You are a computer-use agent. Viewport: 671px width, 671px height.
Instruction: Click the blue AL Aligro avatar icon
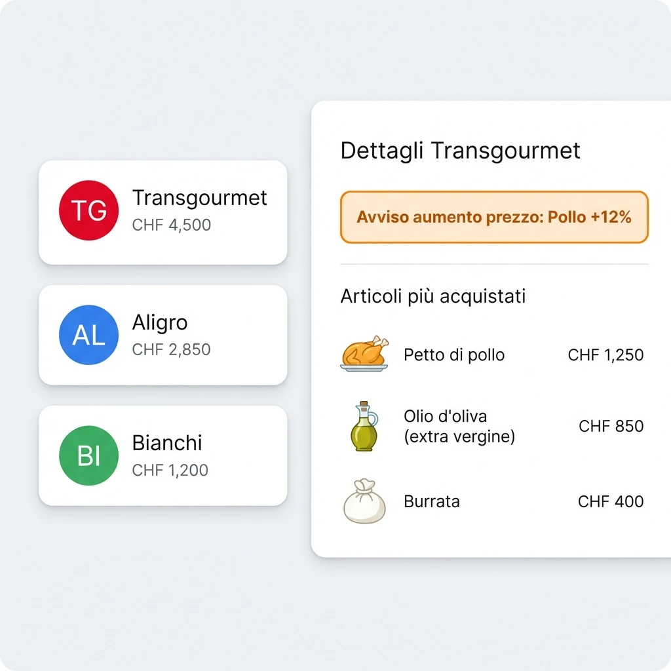pos(88,335)
